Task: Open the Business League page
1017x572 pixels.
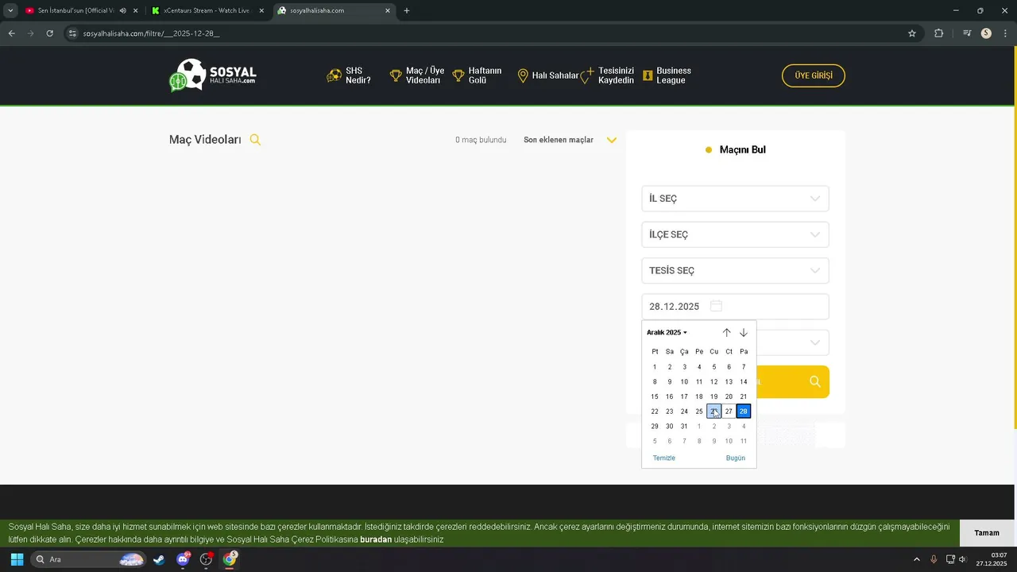Action: [667, 75]
